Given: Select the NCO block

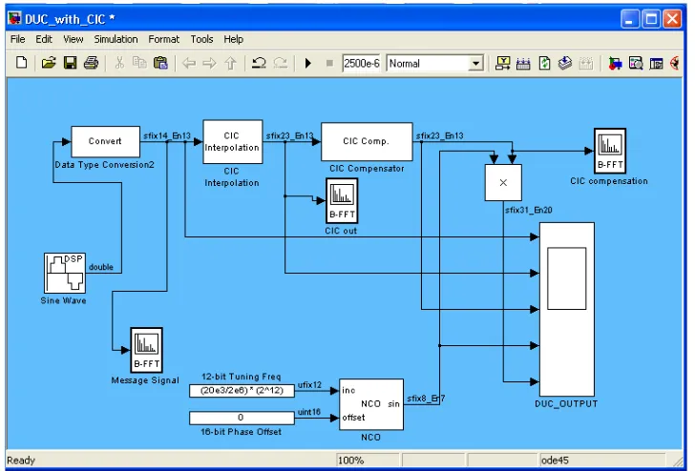Looking at the screenshot, I should (371, 404).
